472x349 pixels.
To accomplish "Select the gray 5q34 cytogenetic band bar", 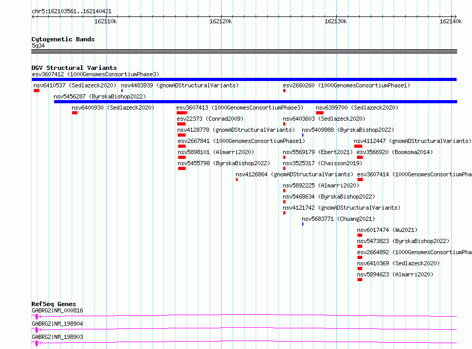I will pos(244,51).
